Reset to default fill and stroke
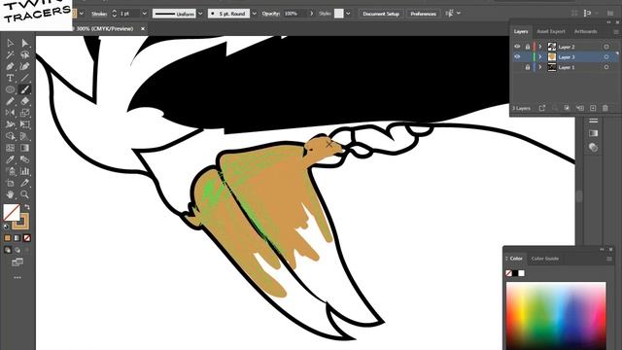Screen dimensions: 622x350 pos(6,227)
